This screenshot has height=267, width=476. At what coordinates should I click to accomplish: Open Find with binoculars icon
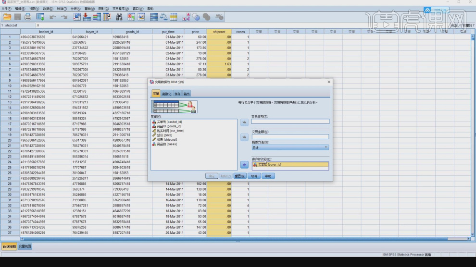(x=119, y=17)
